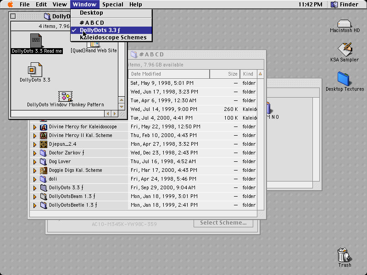The height and width of the screenshot is (275, 367).
Task: Select the Dog Lover folder icon
Action: pyautogui.click(x=43, y=162)
